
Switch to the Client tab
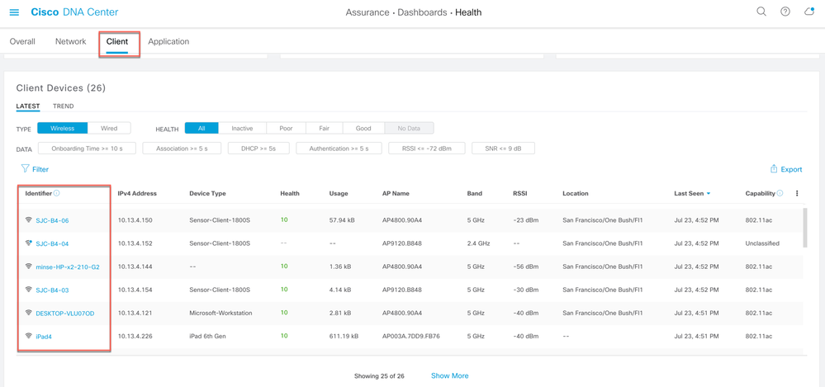pos(116,41)
